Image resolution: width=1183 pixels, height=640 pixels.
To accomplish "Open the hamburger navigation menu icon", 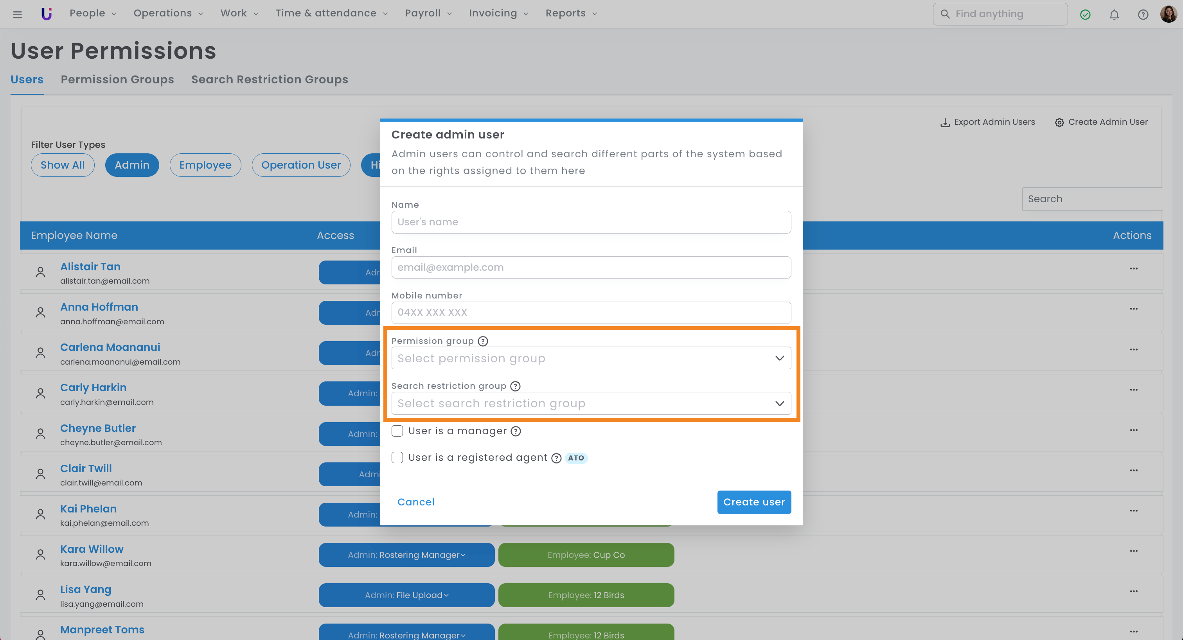I will (18, 14).
